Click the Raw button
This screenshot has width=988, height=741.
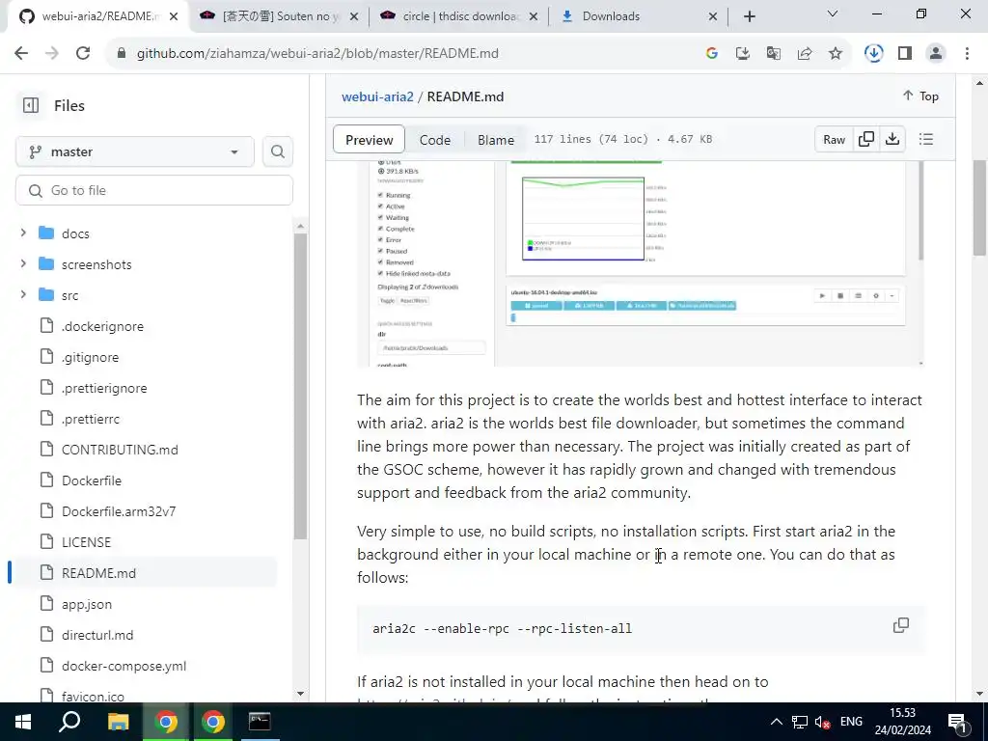[834, 139]
